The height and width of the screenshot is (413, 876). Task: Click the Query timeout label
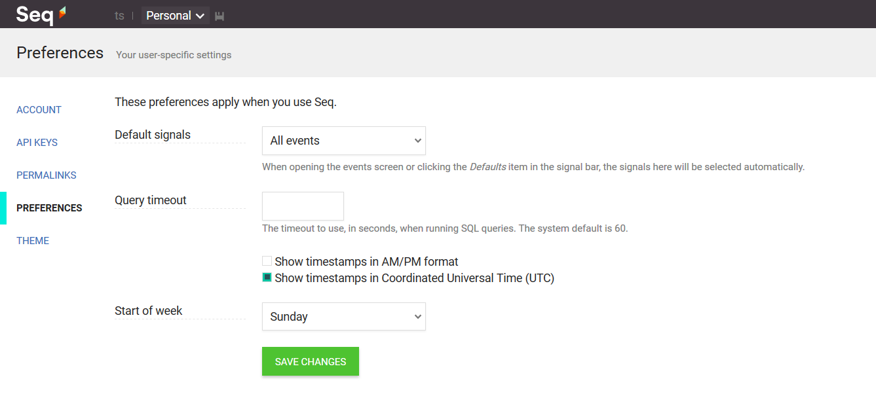coord(151,200)
